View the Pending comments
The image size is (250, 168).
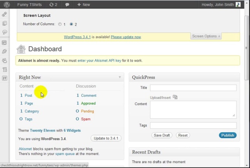pos(87,111)
